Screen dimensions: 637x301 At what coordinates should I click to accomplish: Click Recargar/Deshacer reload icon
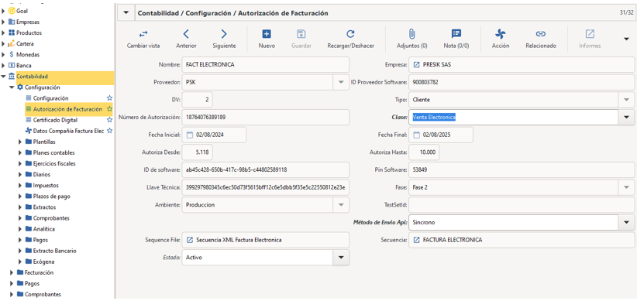[350, 34]
